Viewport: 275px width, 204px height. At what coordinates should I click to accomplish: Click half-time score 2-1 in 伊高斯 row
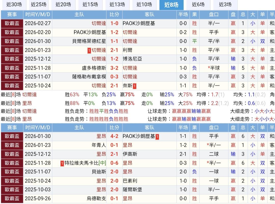click(183, 154)
